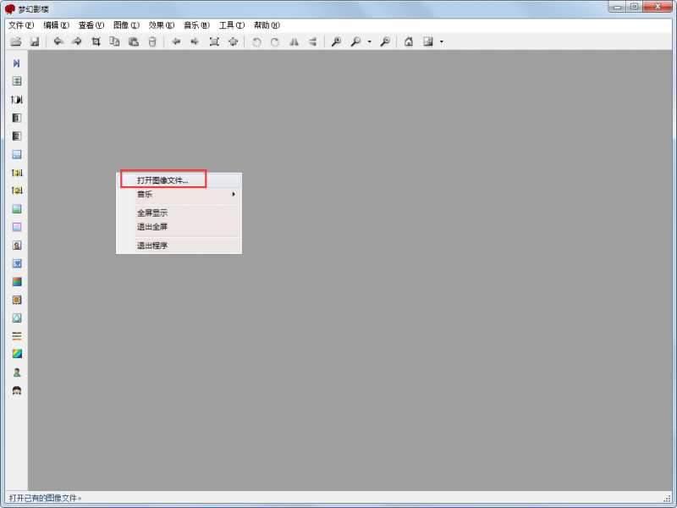
Task: Click the home icon in the toolbar
Action: pyautogui.click(x=409, y=41)
